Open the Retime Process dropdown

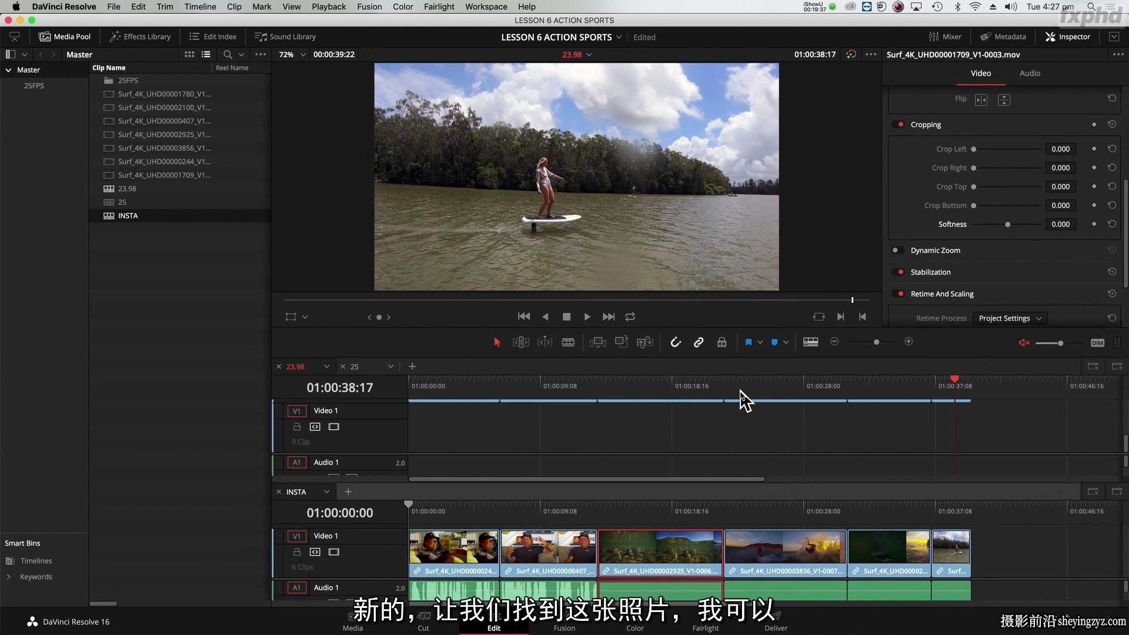[1010, 318]
